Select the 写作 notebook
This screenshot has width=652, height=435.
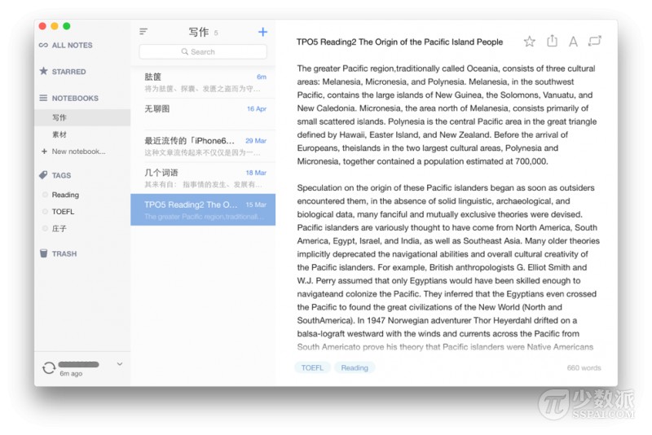(59, 118)
